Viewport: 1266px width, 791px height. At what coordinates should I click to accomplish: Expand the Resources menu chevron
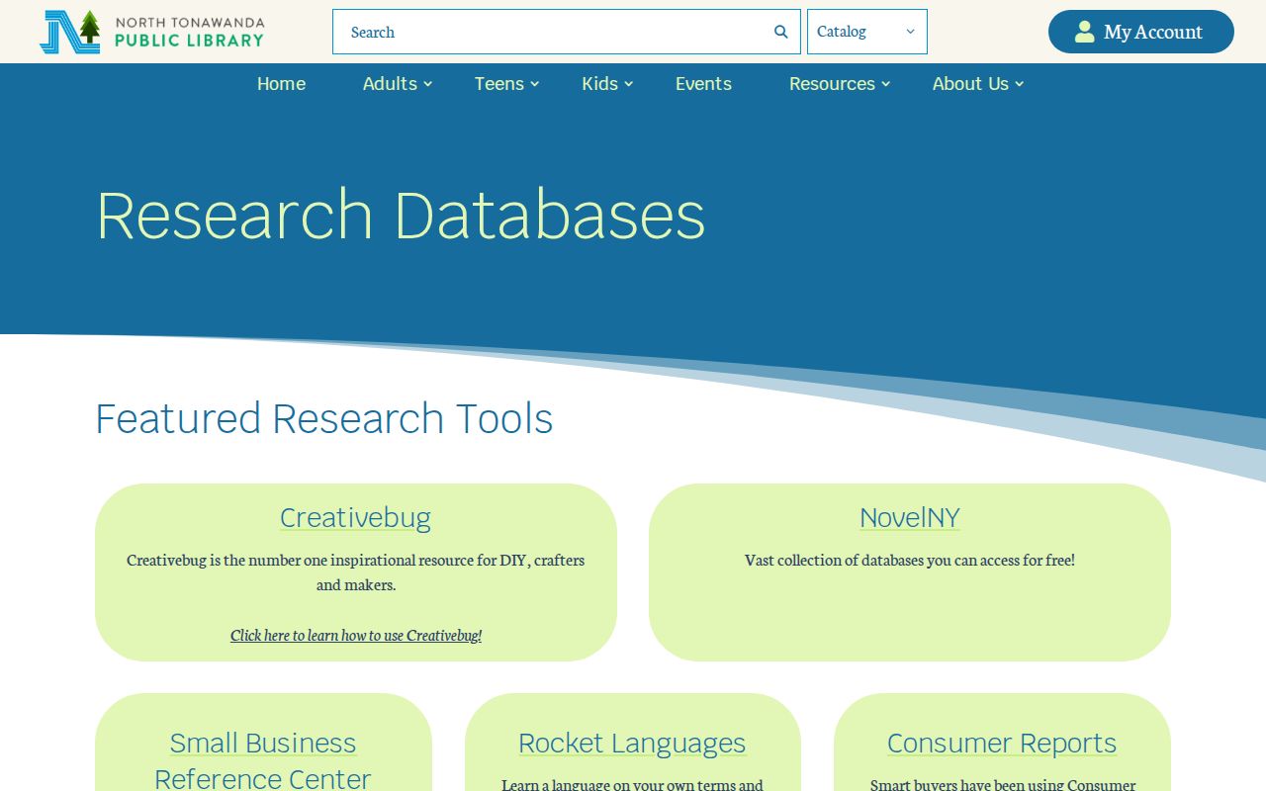[886, 84]
